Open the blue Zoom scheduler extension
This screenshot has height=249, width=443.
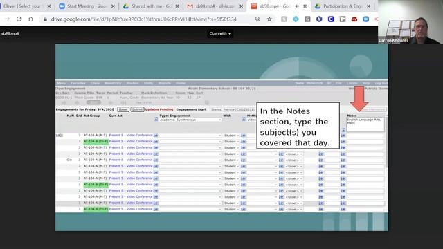(x=366, y=19)
